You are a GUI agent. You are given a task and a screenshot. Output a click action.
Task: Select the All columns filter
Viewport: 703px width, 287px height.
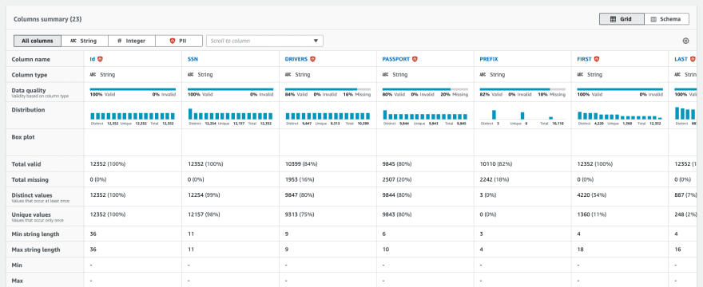pos(38,41)
